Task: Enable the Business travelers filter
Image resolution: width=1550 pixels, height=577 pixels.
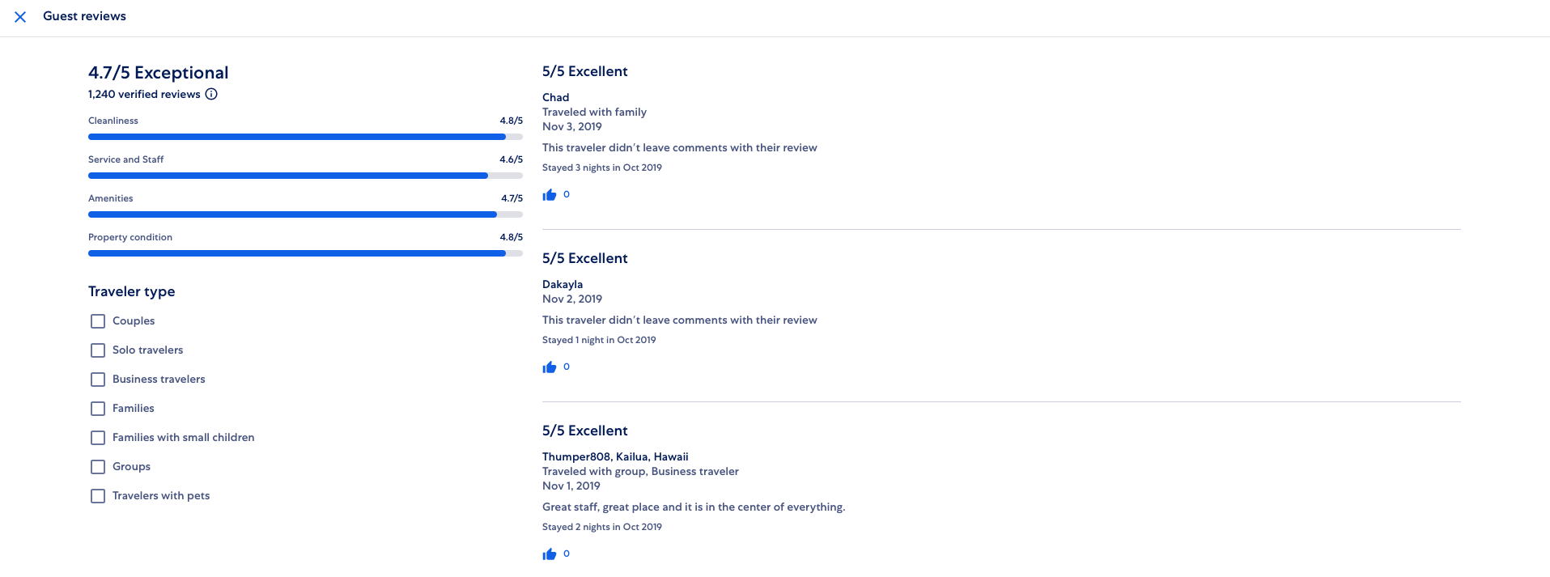Action: click(98, 380)
